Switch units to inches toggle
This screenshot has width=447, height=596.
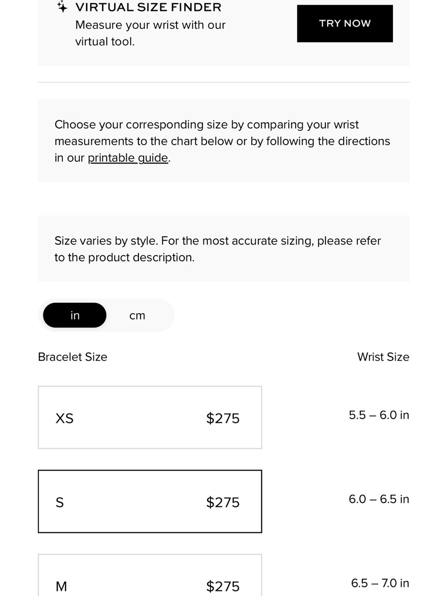75,315
